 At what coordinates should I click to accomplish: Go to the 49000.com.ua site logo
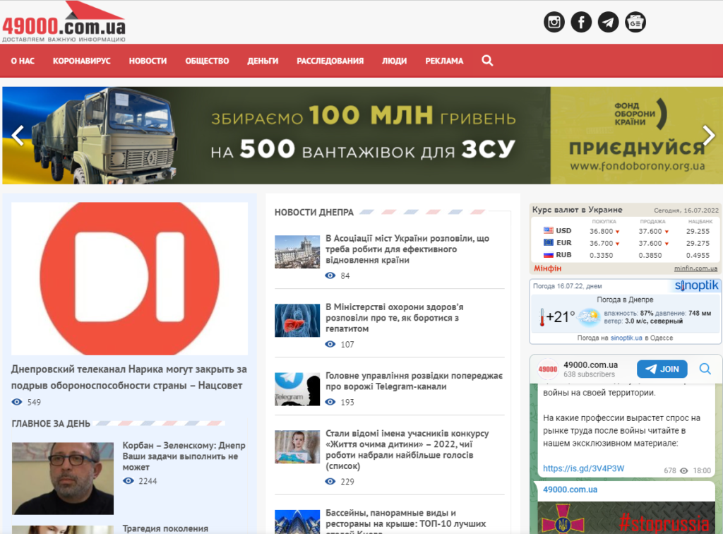(x=64, y=22)
